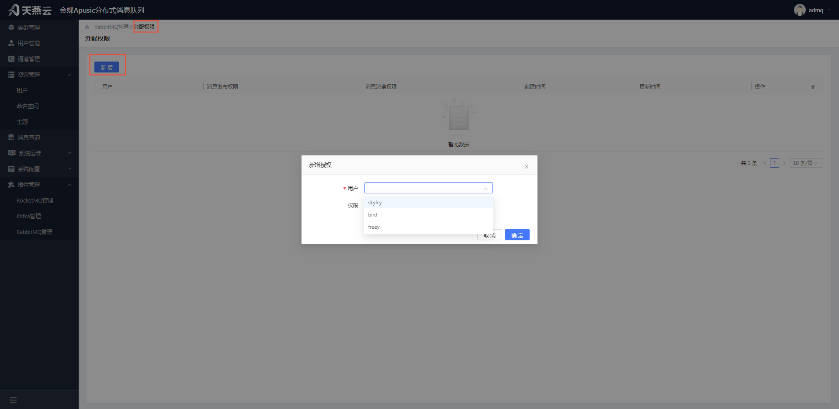The image size is (839, 409).
Task: Click the 系统运维 monitor icon
Action: pyautogui.click(x=12, y=153)
